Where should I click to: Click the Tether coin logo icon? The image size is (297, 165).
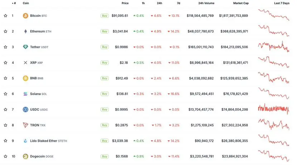(25, 47)
